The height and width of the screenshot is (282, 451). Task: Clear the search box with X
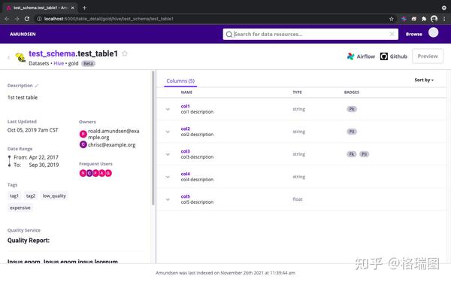[x=392, y=34]
